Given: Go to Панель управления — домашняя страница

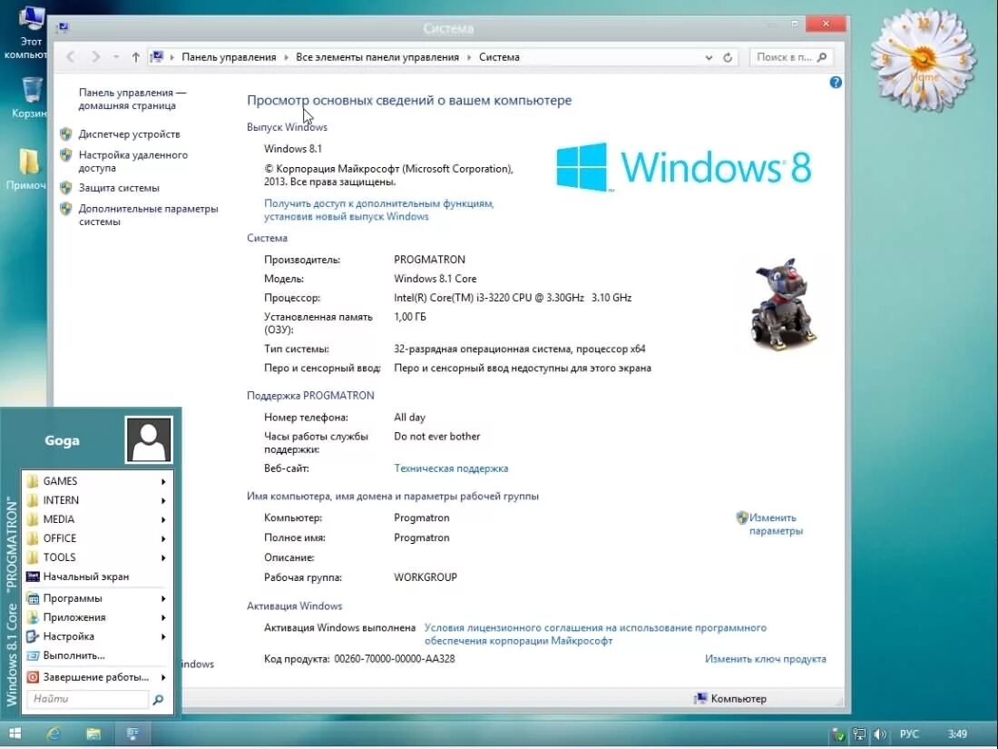Looking at the screenshot, I should pyautogui.click(x=132, y=99).
